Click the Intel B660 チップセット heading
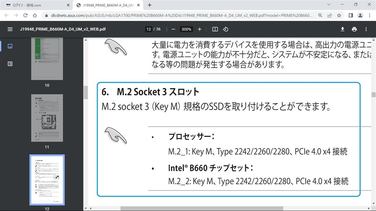The width and height of the screenshot is (376, 211). [x=211, y=168]
